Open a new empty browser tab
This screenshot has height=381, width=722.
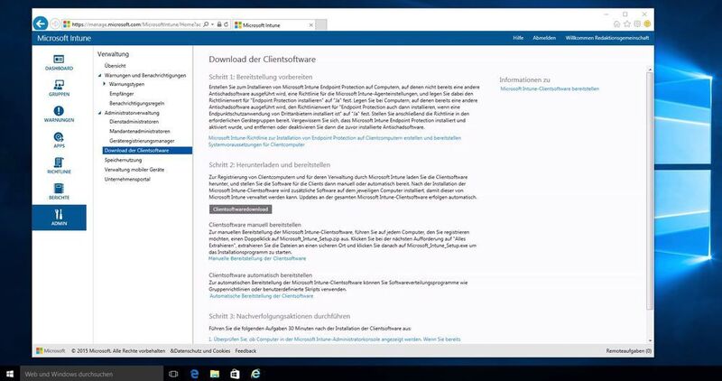coord(321,25)
